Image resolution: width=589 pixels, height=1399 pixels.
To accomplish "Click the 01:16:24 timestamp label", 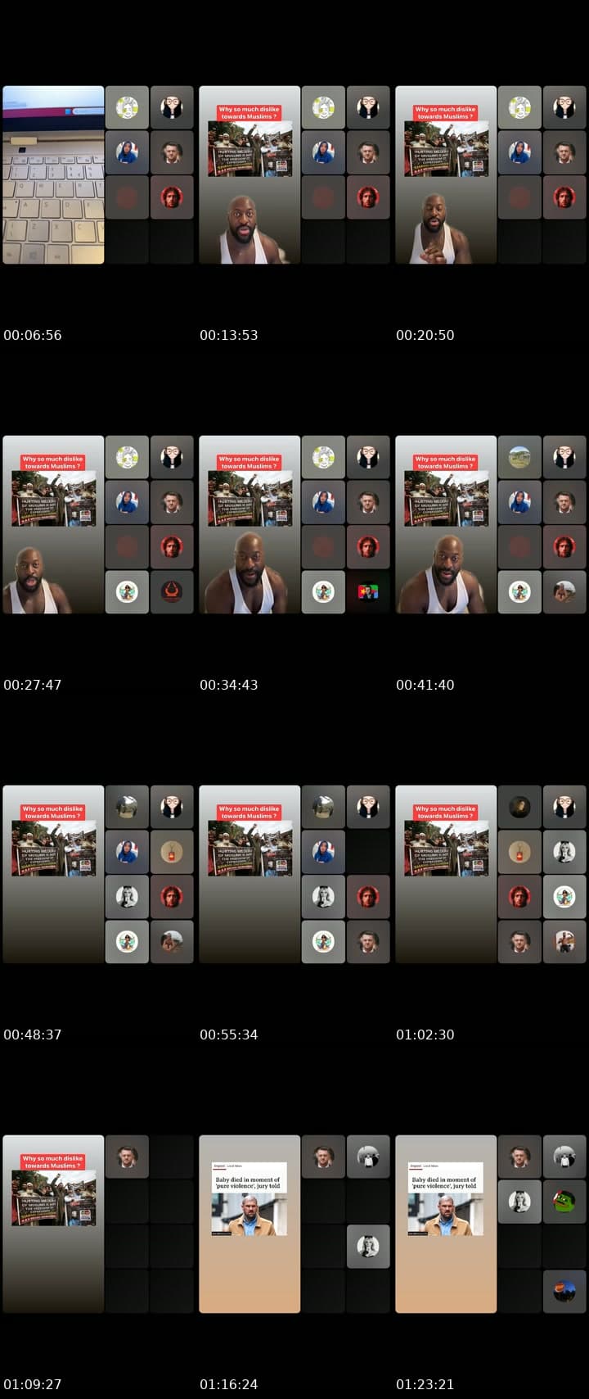I will 229,1384.
